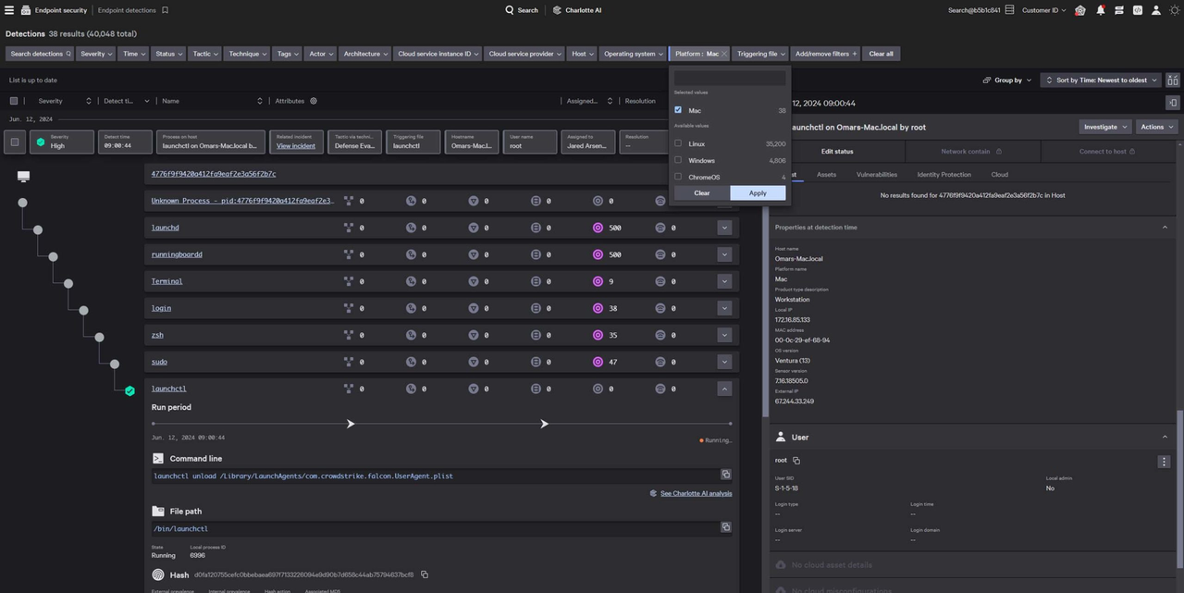Open the Attributes column settings gear

314,101
